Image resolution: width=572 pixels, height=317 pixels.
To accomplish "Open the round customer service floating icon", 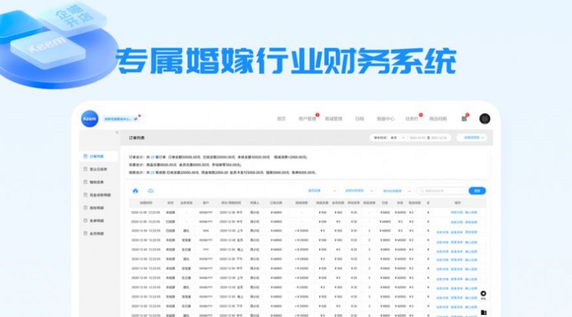I will pos(484,294).
